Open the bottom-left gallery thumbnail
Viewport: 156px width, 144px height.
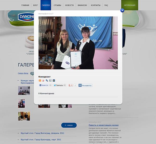[x=24, y=116]
